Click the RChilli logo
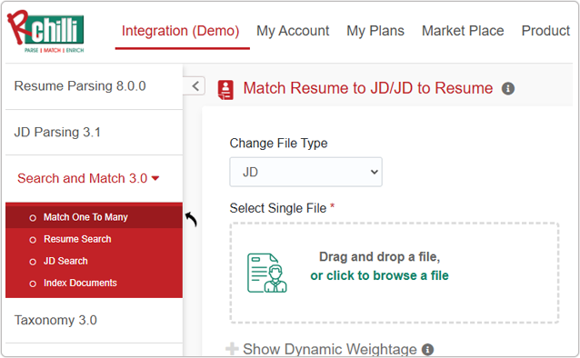 [45, 32]
